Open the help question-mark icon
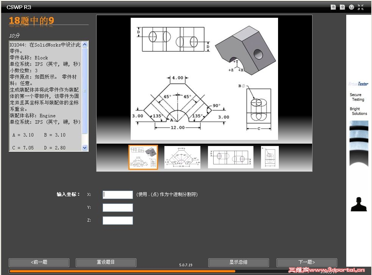 [352, 7]
